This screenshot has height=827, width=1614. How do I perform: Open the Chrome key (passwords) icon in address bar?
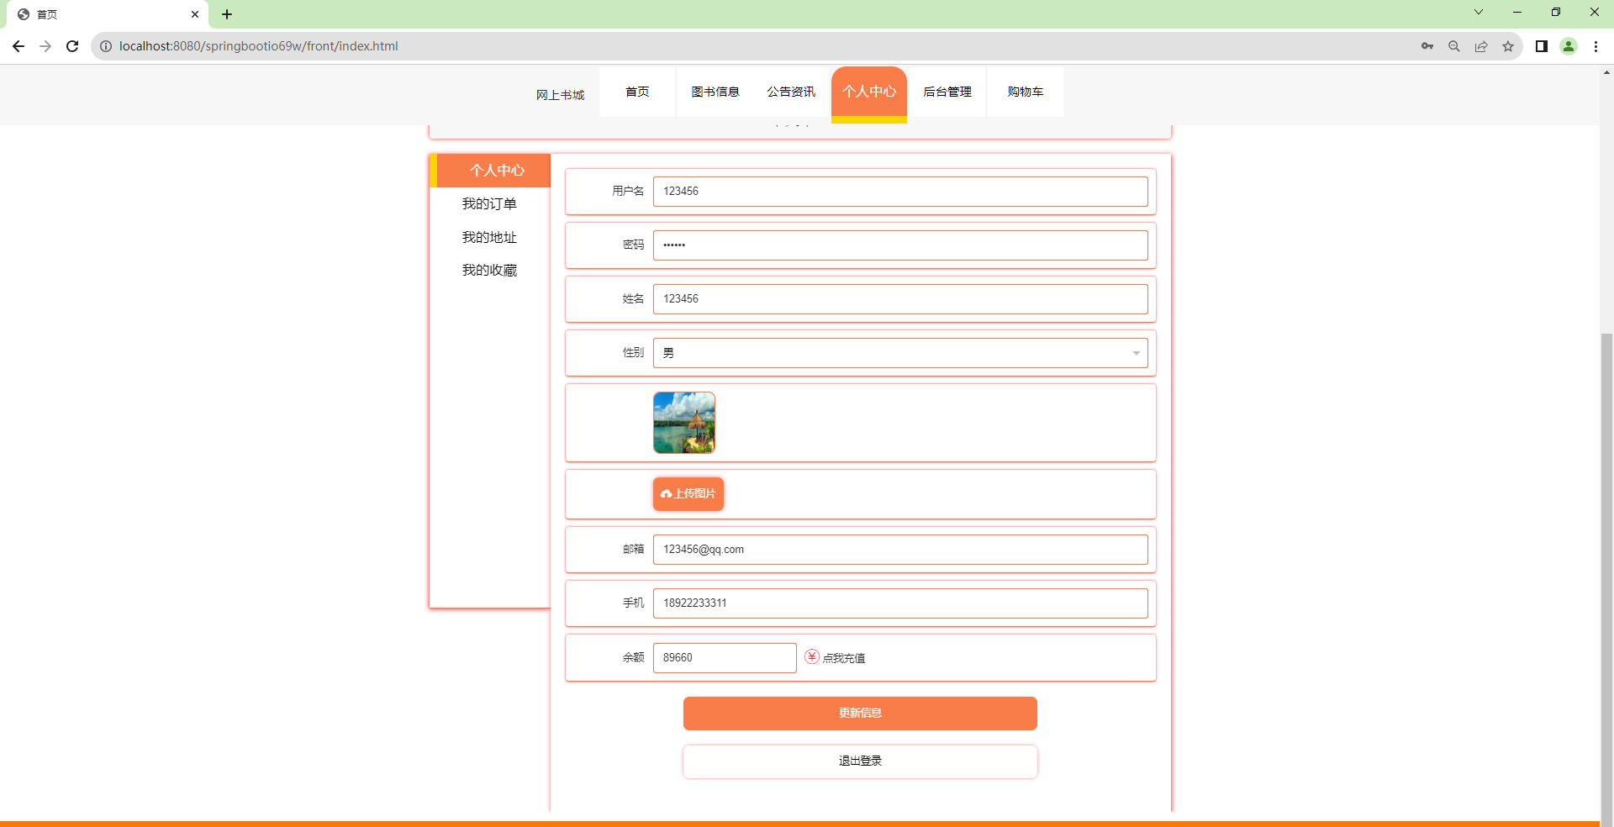1427,46
